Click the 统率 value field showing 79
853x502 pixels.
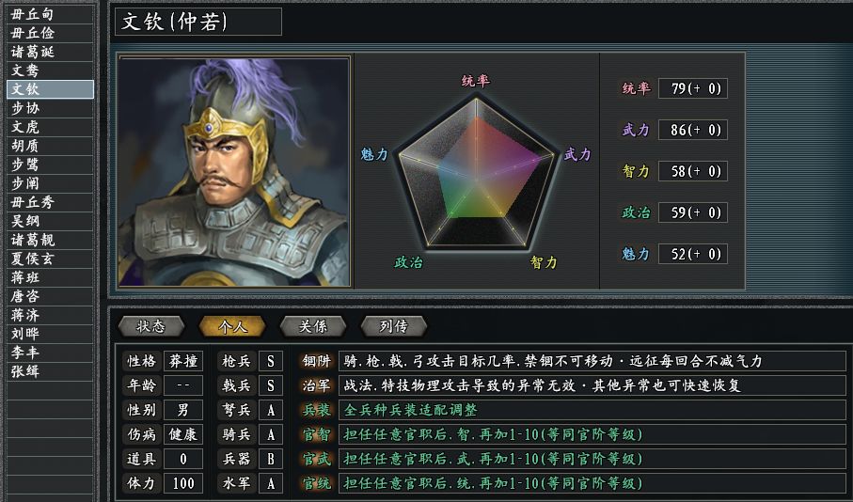click(692, 88)
